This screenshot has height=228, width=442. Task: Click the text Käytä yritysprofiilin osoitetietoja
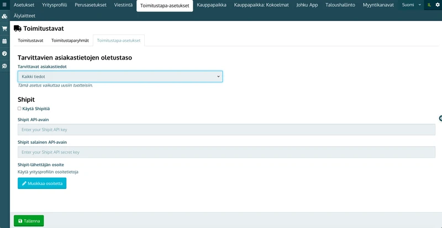click(48, 172)
